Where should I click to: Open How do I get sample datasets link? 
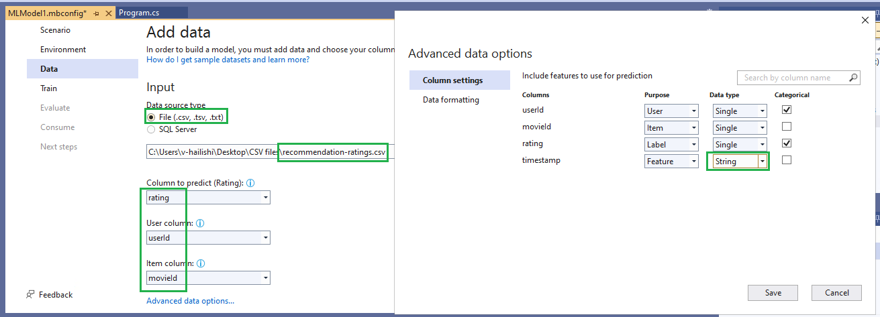(x=228, y=60)
